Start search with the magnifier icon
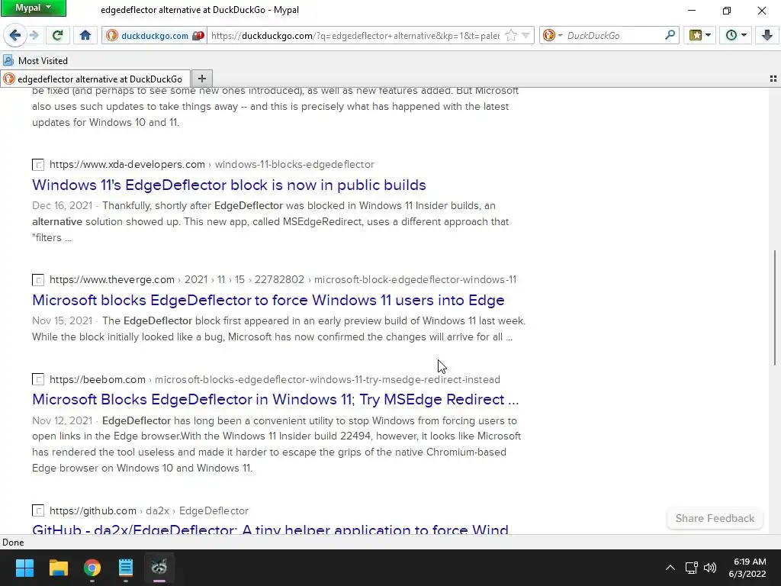781x586 pixels. click(670, 35)
